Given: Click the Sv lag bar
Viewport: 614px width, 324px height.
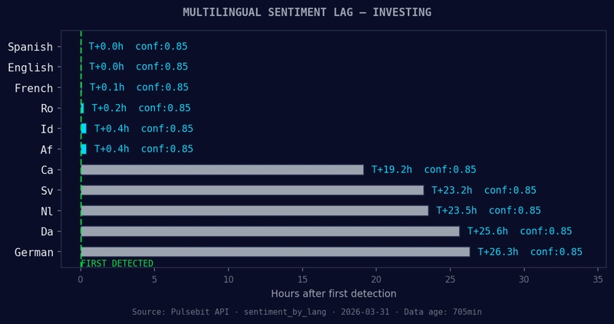Looking at the screenshot, I should [252, 190].
